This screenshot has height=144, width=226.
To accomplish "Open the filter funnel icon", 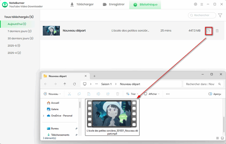I will [220, 15].
